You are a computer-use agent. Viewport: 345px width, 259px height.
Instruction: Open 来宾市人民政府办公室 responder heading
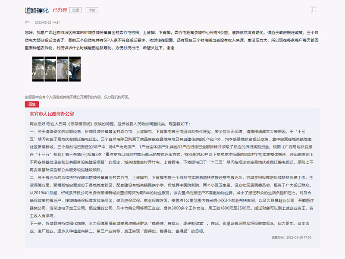point(52,114)
